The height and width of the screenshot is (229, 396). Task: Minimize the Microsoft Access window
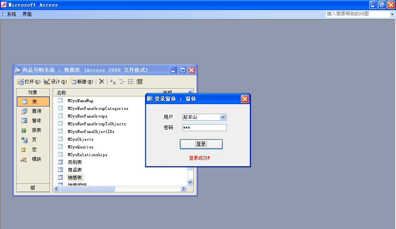point(373,5)
